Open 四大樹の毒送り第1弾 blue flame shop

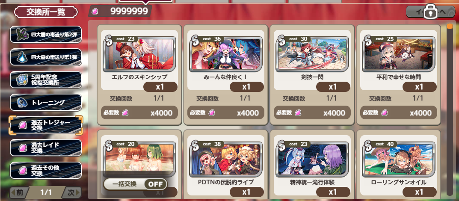pos(46,57)
